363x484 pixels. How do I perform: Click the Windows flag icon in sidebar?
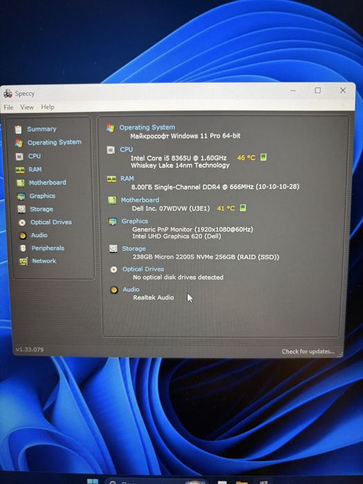(x=19, y=143)
